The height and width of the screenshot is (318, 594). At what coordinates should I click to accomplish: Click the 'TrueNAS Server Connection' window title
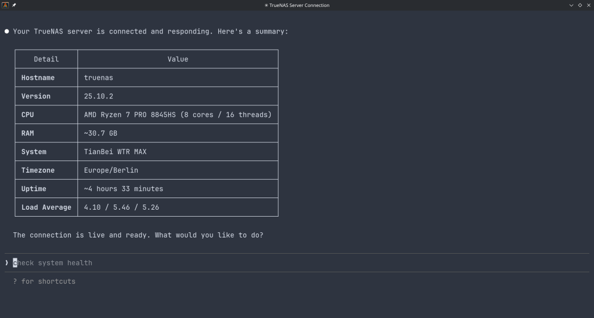coord(297,5)
